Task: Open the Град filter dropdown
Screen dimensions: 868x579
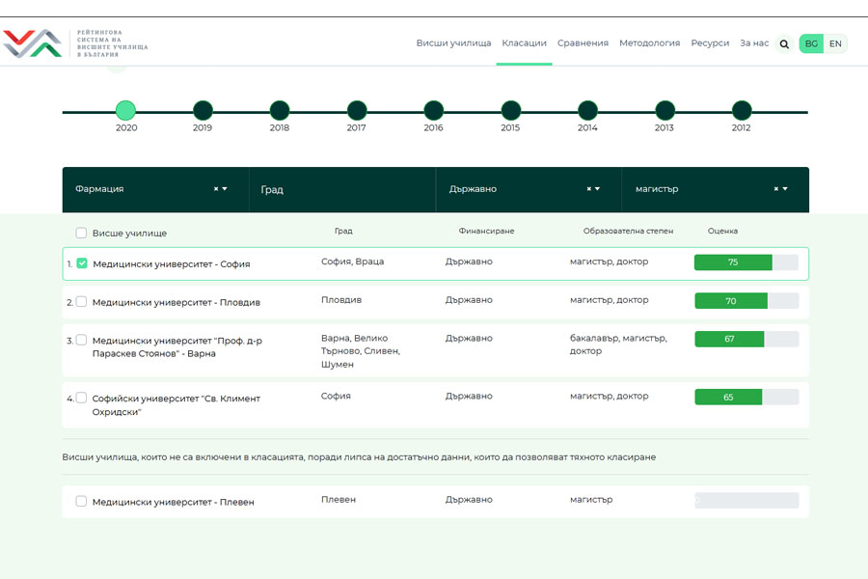Action: pyautogui.click(x=342, y=189)
